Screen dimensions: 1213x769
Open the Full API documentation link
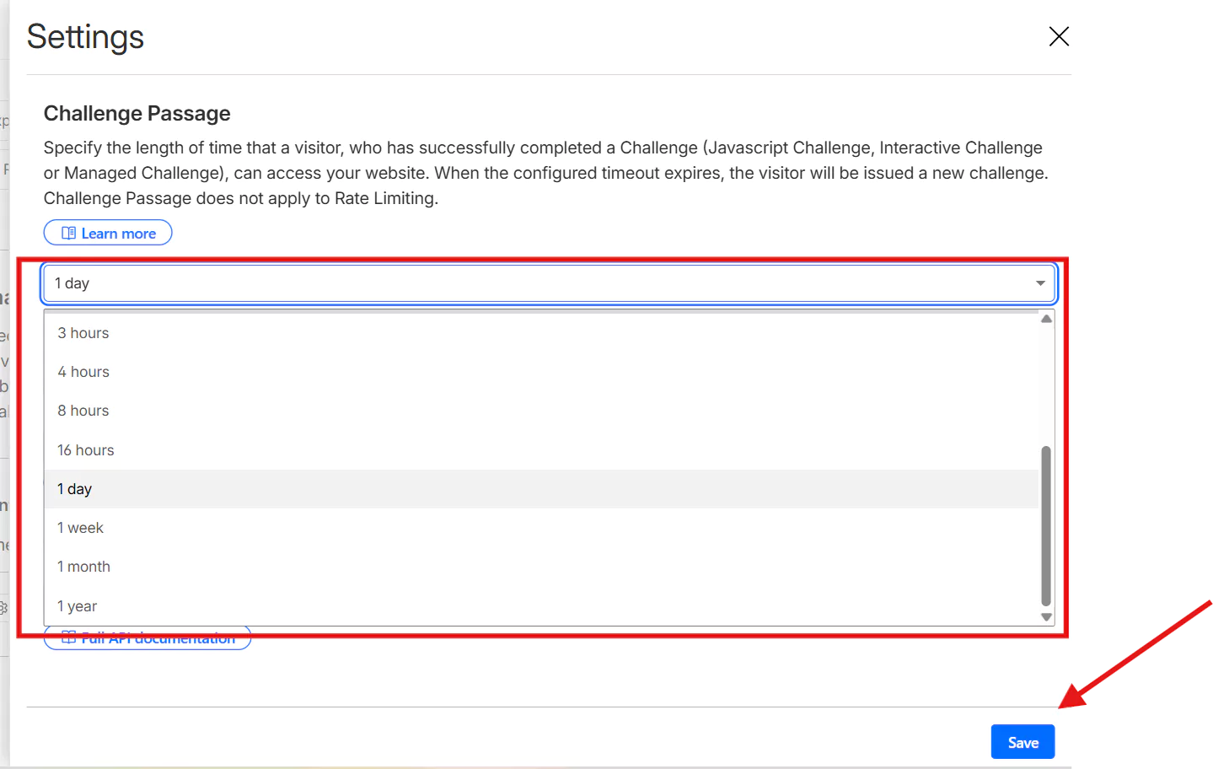pyautogui.click(x=158, y=640)
